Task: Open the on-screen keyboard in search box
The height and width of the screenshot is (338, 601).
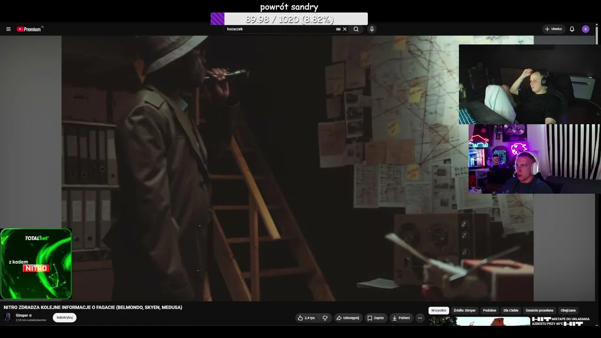Action: coord(338,29)
